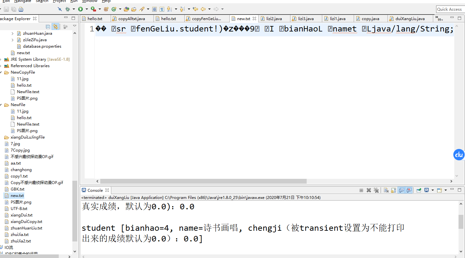465x258 pixels.
Task: Expand the zhuanHuan.java tree node
Action: point(13,33)
